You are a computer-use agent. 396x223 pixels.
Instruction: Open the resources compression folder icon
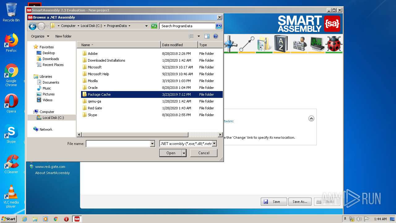click(x=264, y=43)
